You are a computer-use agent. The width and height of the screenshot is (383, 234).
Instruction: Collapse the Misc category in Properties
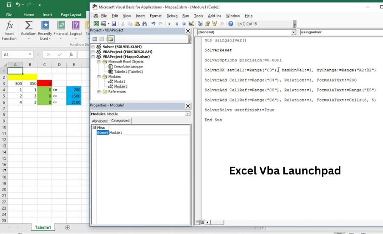click(x=94, y=128)
